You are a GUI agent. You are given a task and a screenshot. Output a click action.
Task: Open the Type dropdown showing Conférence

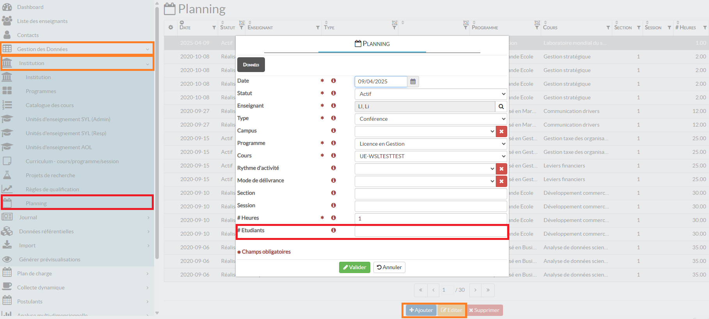[430, 119]
